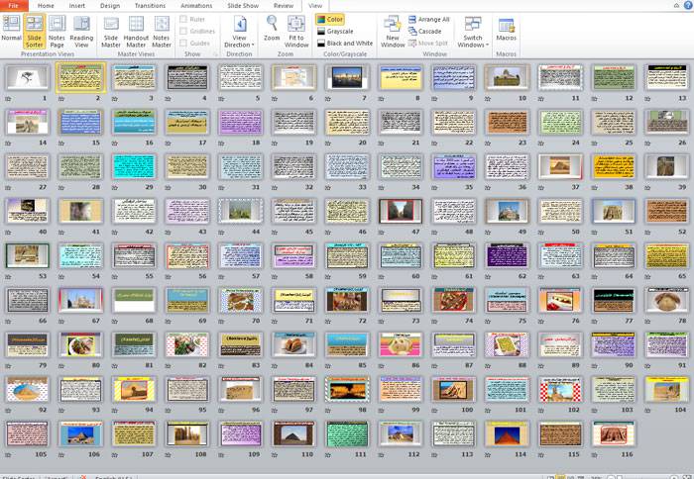
Task: Open Switch Windows dropdown
Action: pyautogui.click(x=473, y=31)
